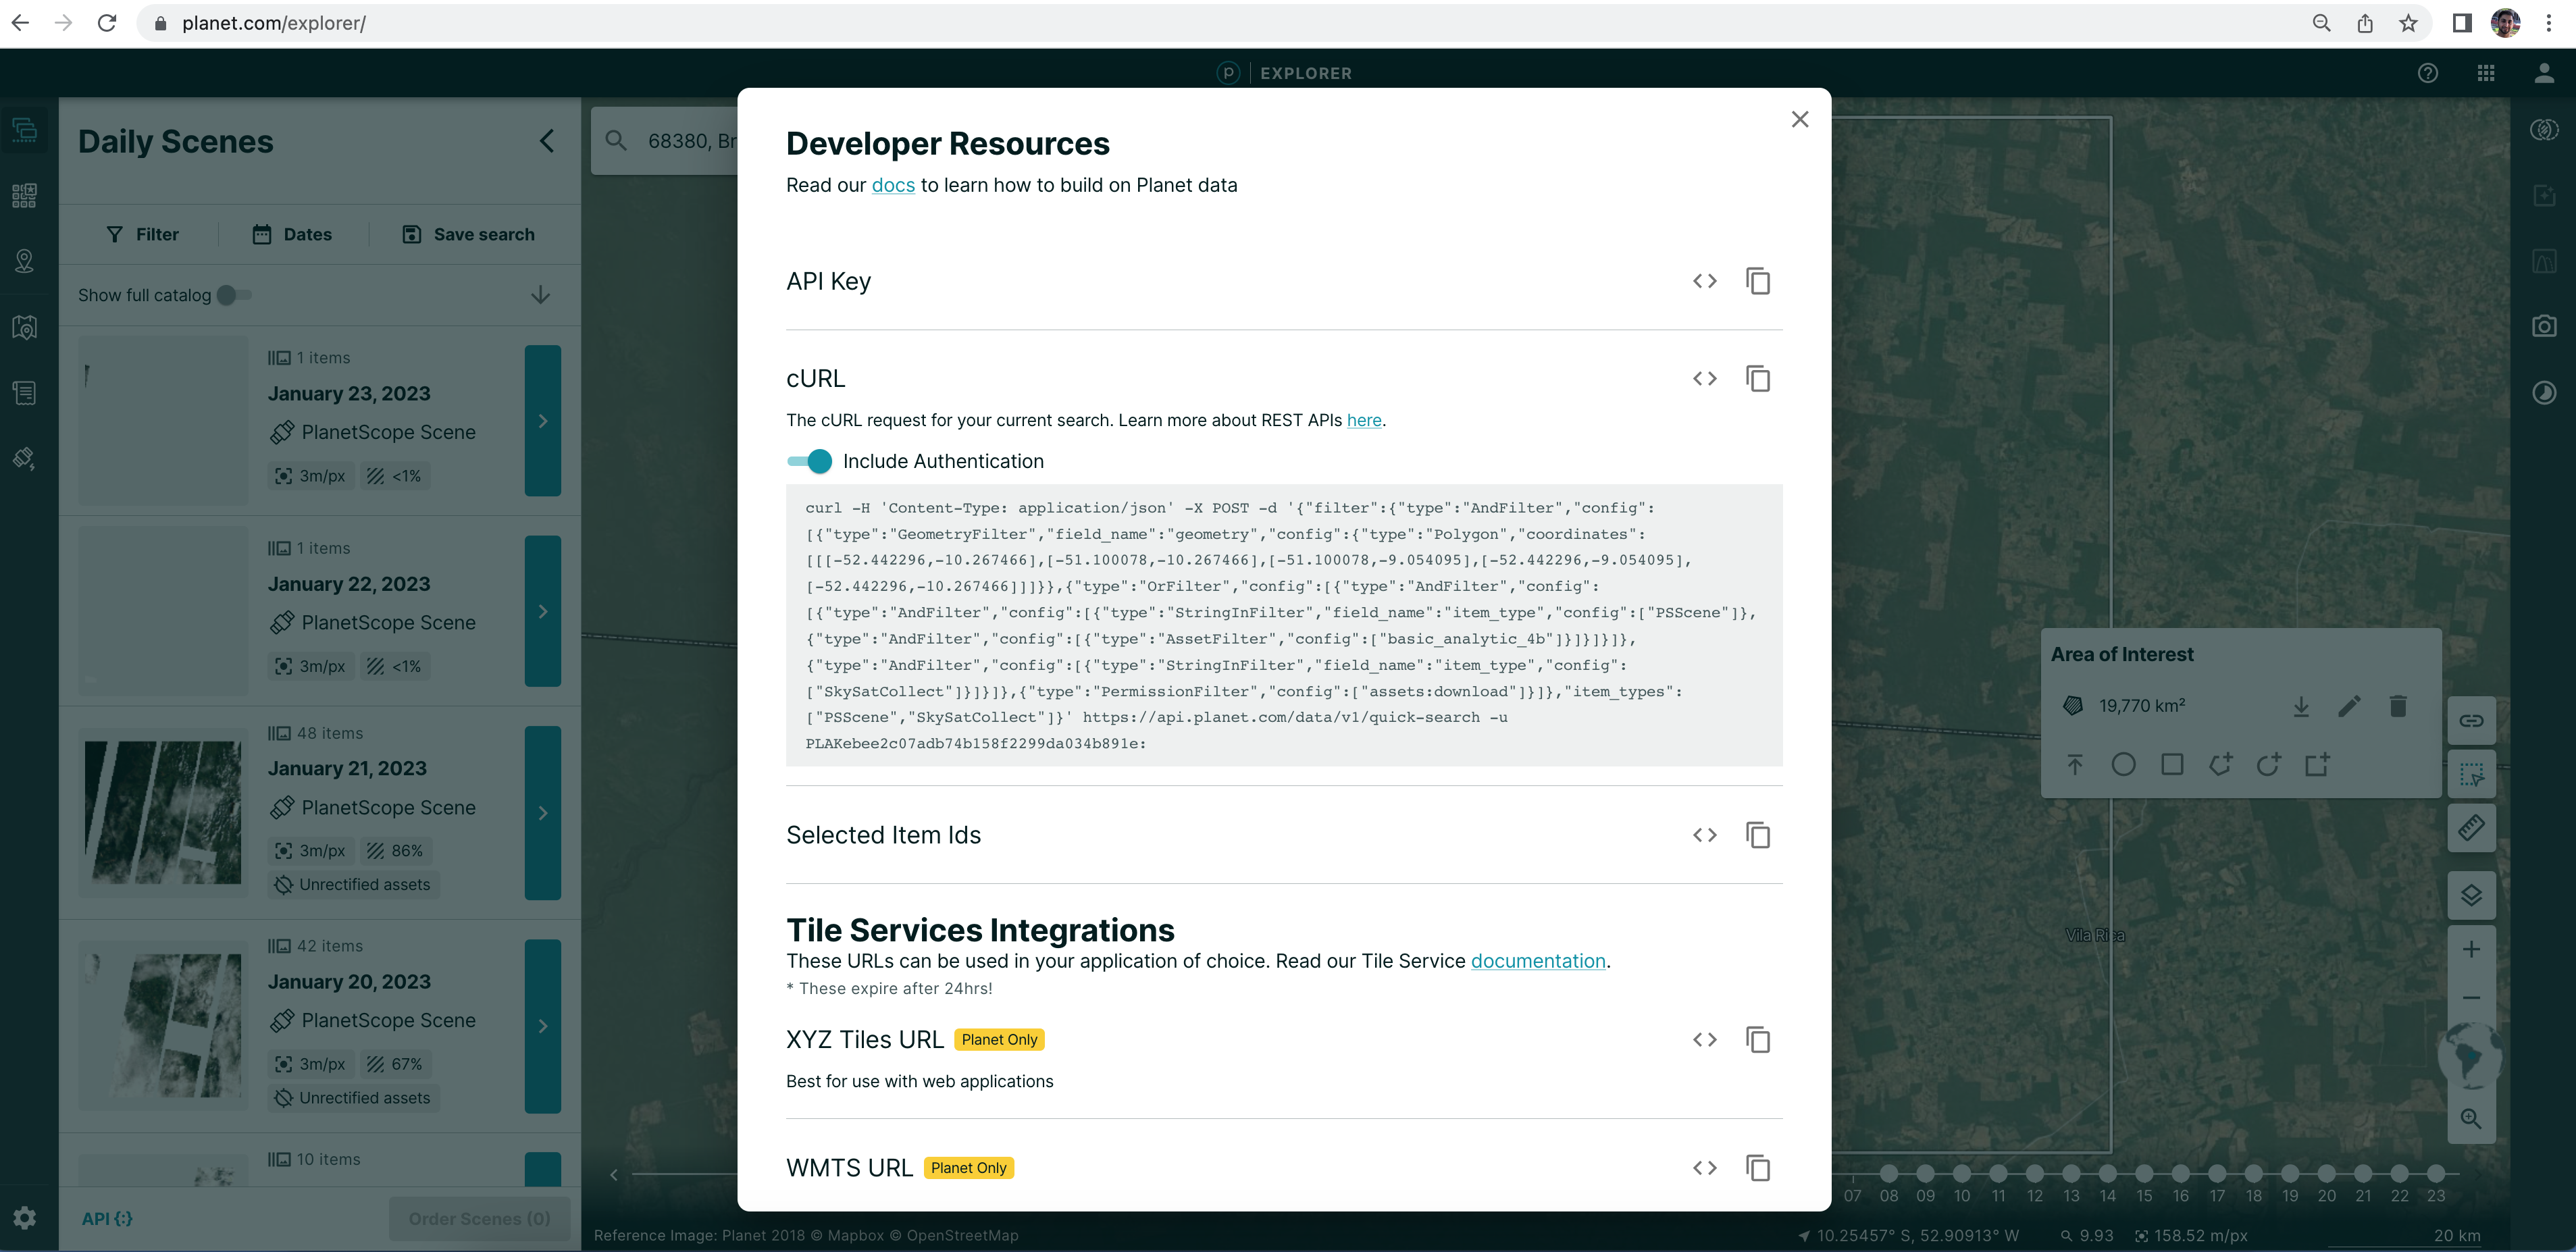
Task: Show XYZ Tiles URL code
Action: 1704,1040
